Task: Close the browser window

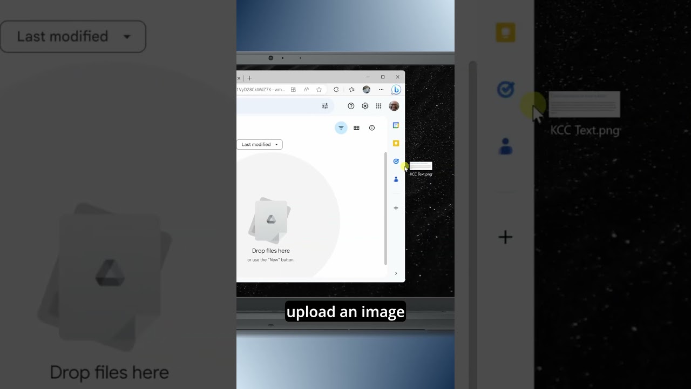Action: click(398, 77)
